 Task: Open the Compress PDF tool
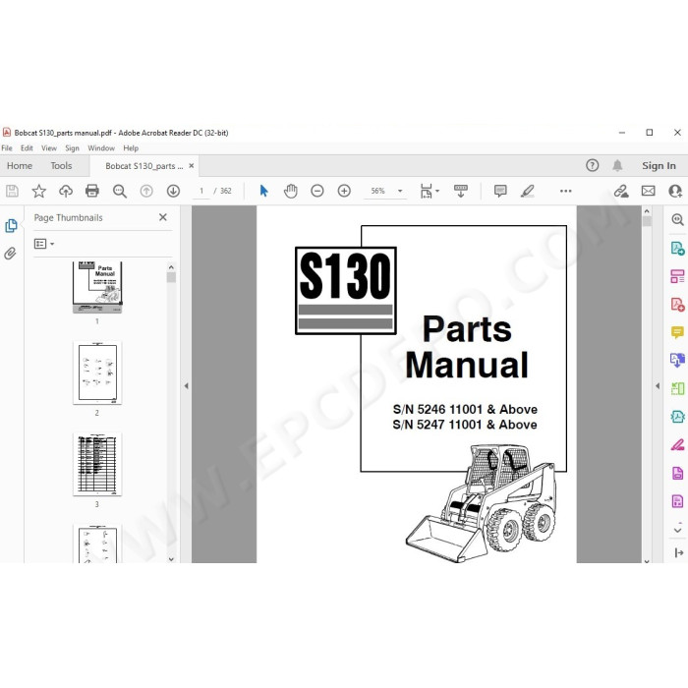pyautogui.click(x=677, y=416)
